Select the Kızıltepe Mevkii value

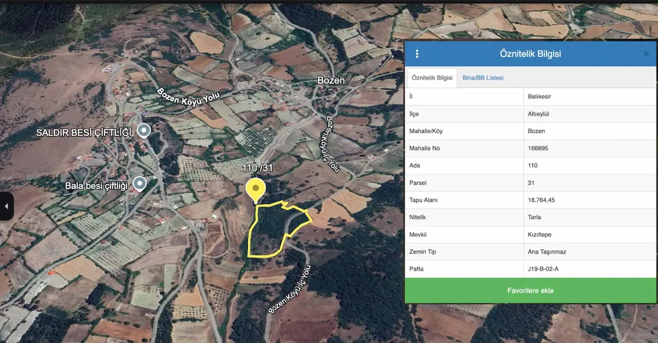[540, 235]
